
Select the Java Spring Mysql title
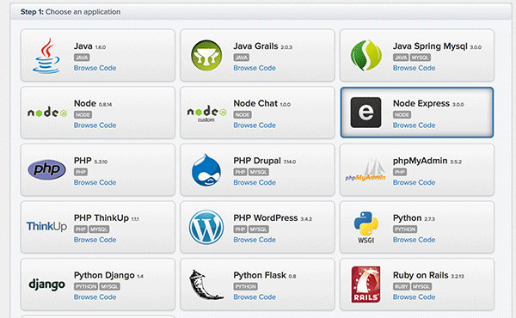click(430, 46)
